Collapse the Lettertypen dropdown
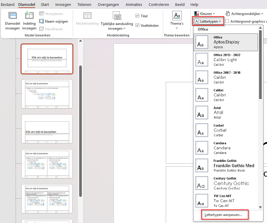267x223 pixels. [x=208, y=21]
